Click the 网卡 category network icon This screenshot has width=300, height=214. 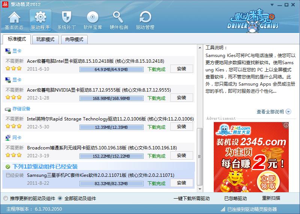click(7, 138)
